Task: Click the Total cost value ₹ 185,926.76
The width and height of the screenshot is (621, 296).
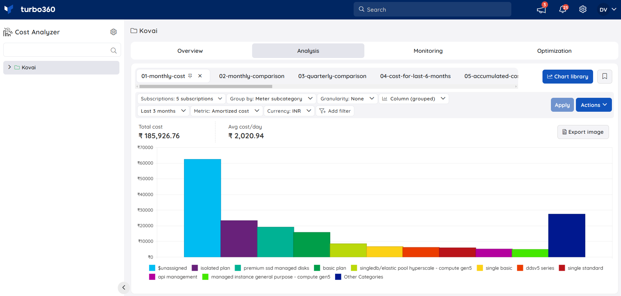Action: (159, 136)
